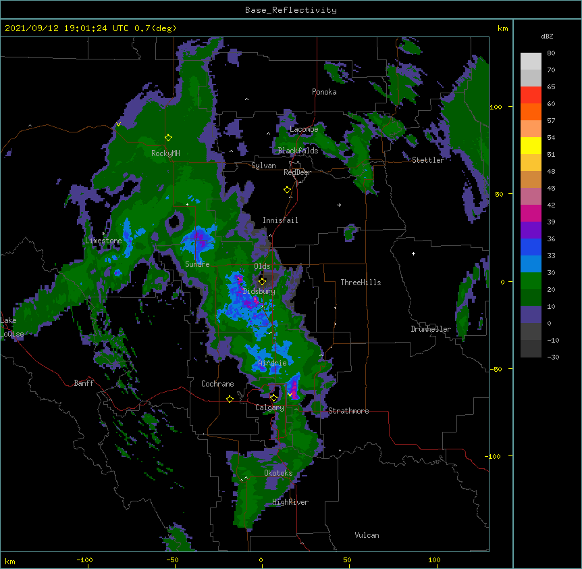This screenshot has height=569, width=582.
Task: Click the -30 value at legend bottom
Action: (553, 357)
